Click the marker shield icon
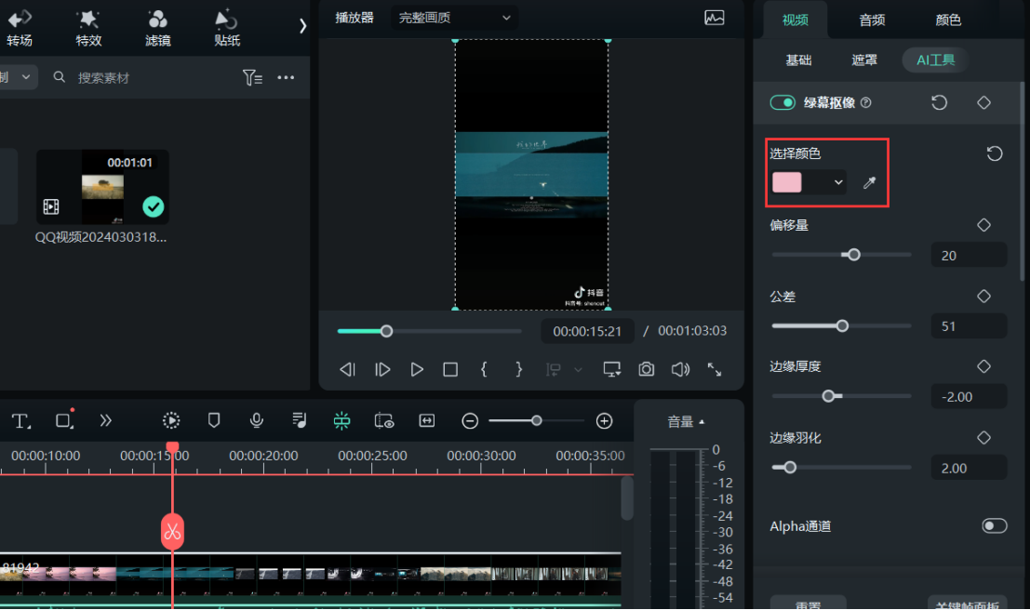This screenshot has height=610, width=1030. [x=214, y=420]
